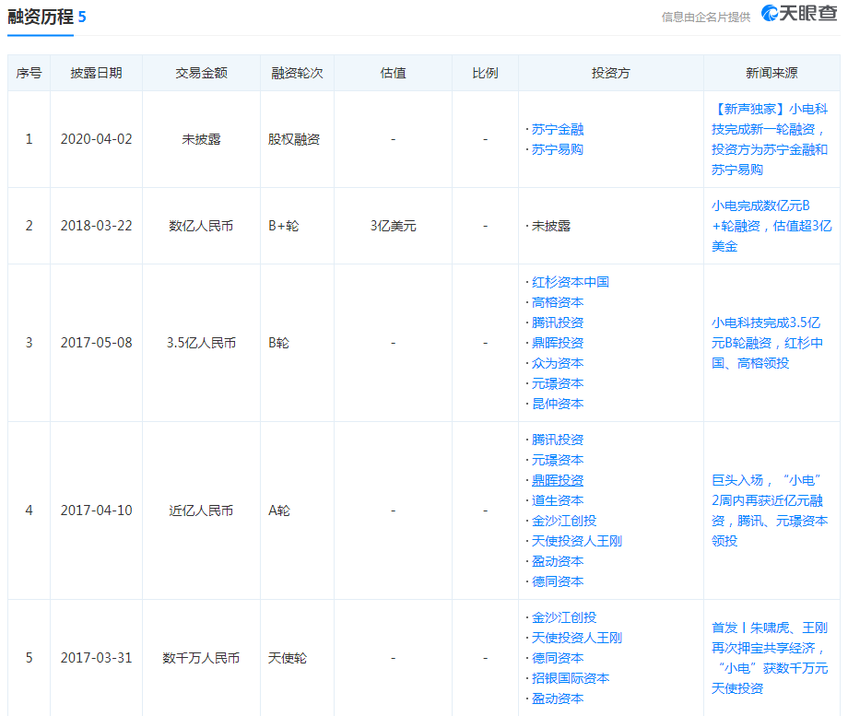
Task: Open the 苏宁易购 investor link
Action: [x=557, y=149]
